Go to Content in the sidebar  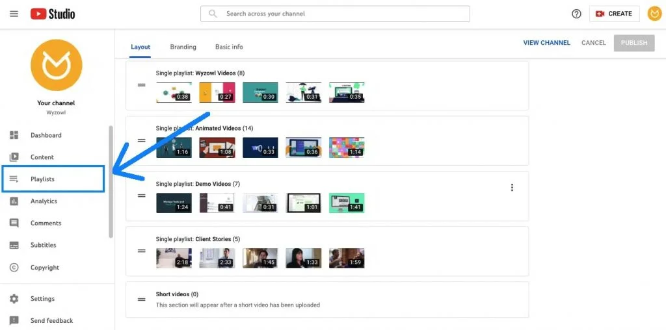pos(42,157)
